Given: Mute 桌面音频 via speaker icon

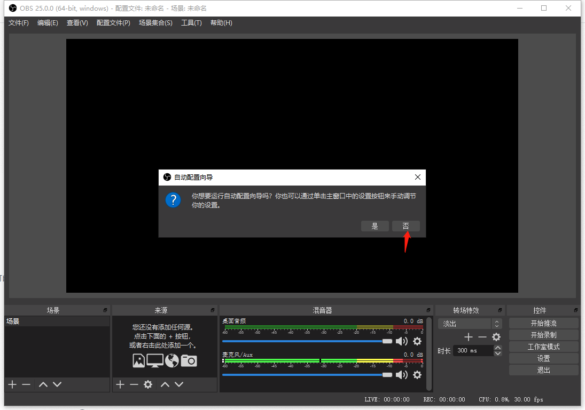Looking at the screenshot, I should pyautogui.click(x=401, y=341).
